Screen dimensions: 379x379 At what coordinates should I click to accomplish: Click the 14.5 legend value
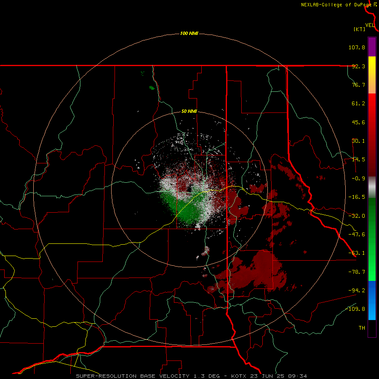(x=358, y=160)
